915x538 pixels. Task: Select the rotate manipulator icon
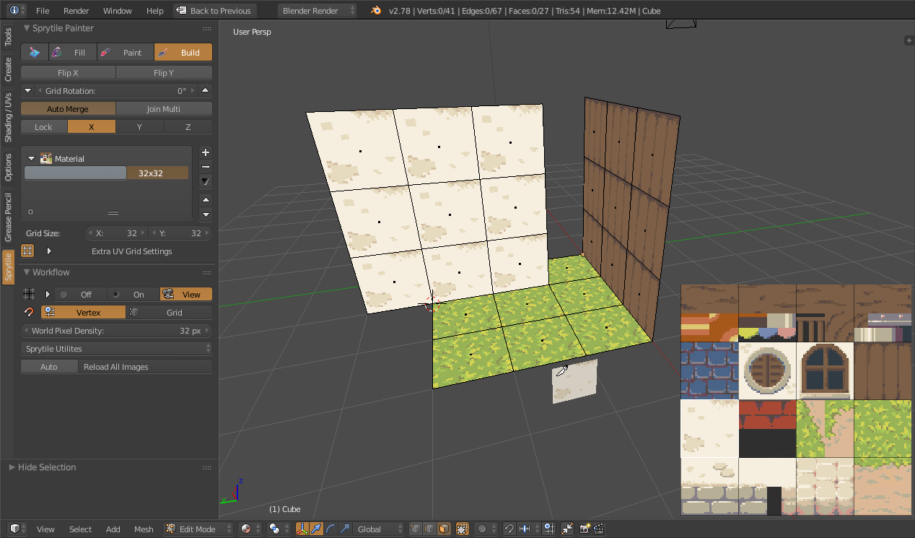click(x=330, y=529)
